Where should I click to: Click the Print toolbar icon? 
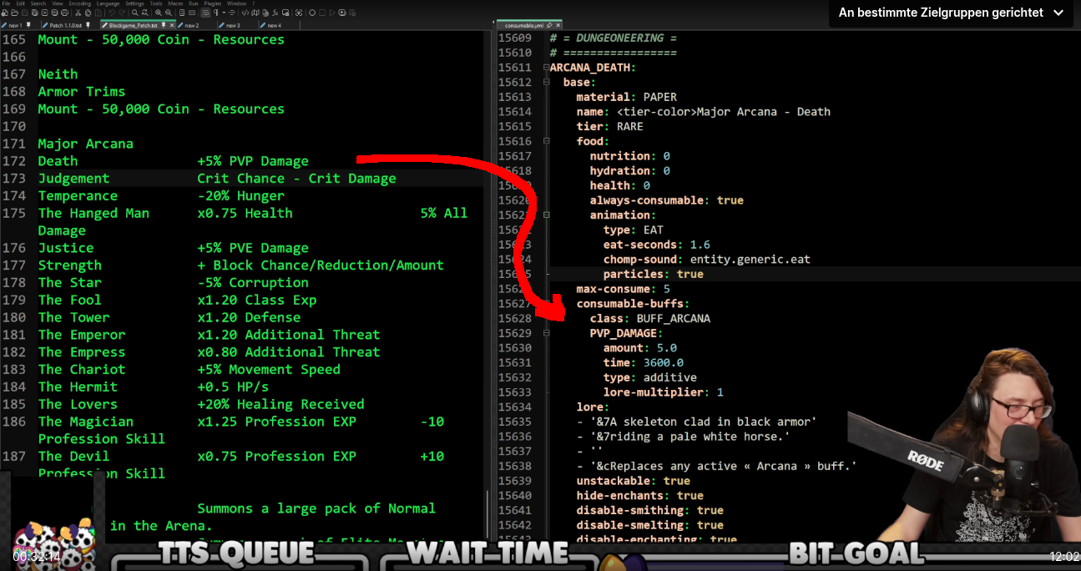click(64, 13)
